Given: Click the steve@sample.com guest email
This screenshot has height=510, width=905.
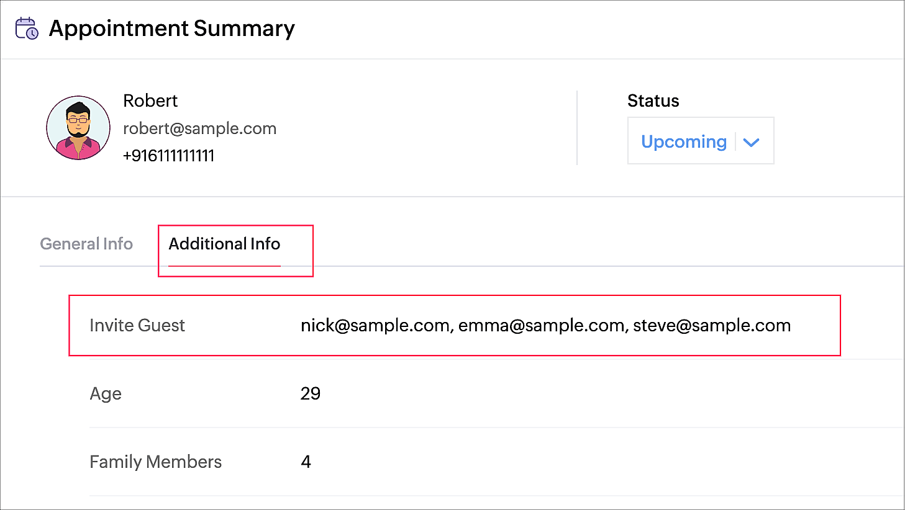Looking at the screenshot, I should pyautogui.click(x=712, y=326).
